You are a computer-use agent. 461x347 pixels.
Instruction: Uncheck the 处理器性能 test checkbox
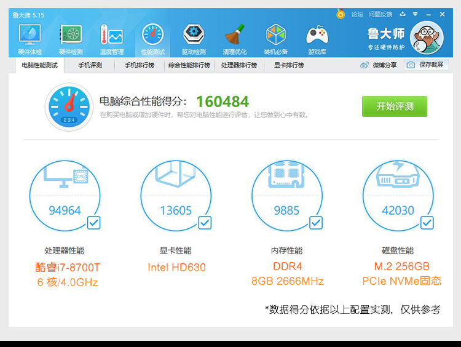pos(94,223)
